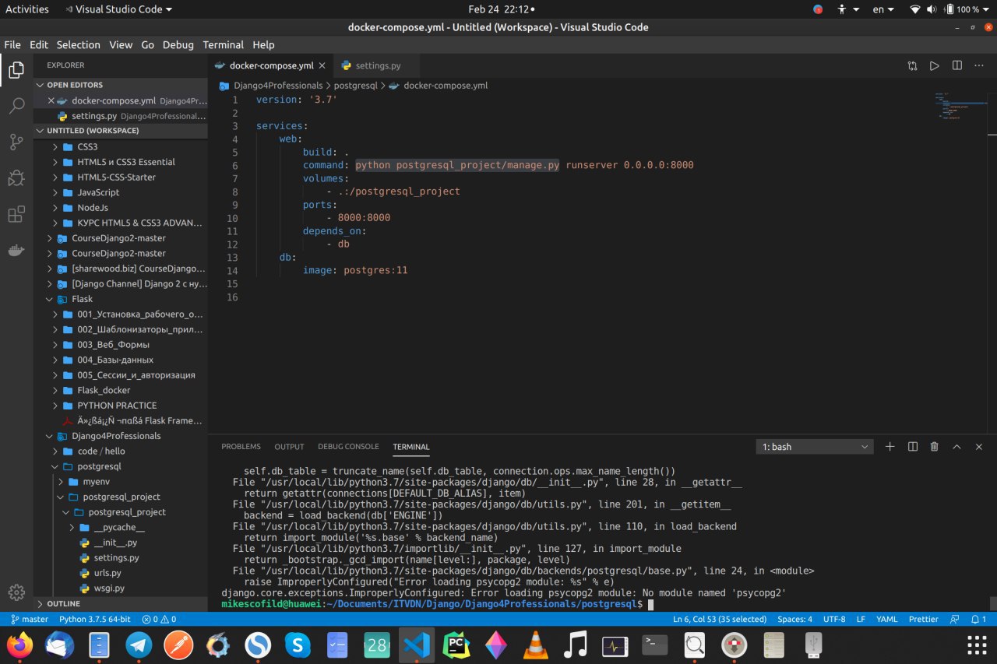The image size is (997, 664).
Task: Click 'Ln 6, Col 53' cursor position
Action: (x=720, y=620)
